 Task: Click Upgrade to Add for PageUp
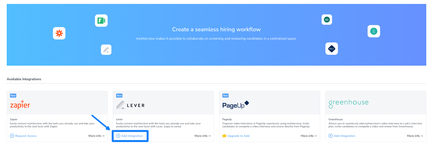pyautogui.click(x=238, y=136)
